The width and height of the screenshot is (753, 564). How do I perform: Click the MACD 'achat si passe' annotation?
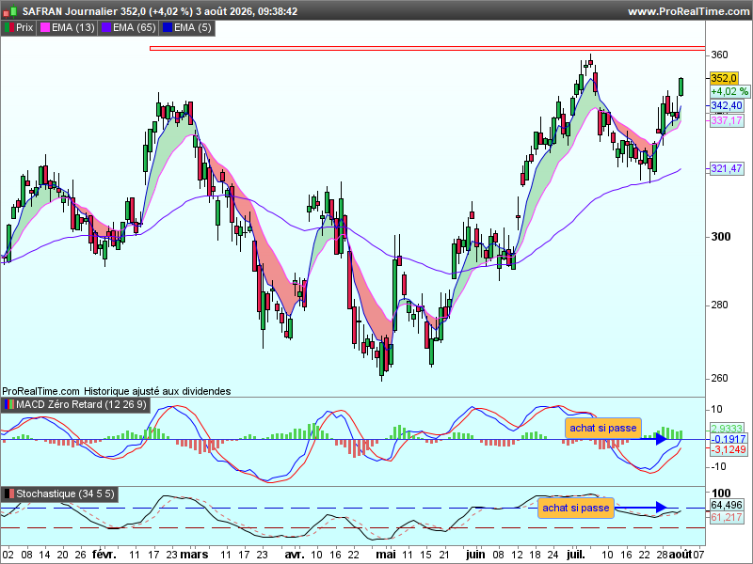click(x=603, y=428)
